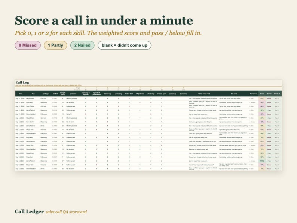Viewport: 297px width, 223px height.
Task: Click the 'Asked what happens if nothing changes' cell
Action: click(x=201, y=165)
